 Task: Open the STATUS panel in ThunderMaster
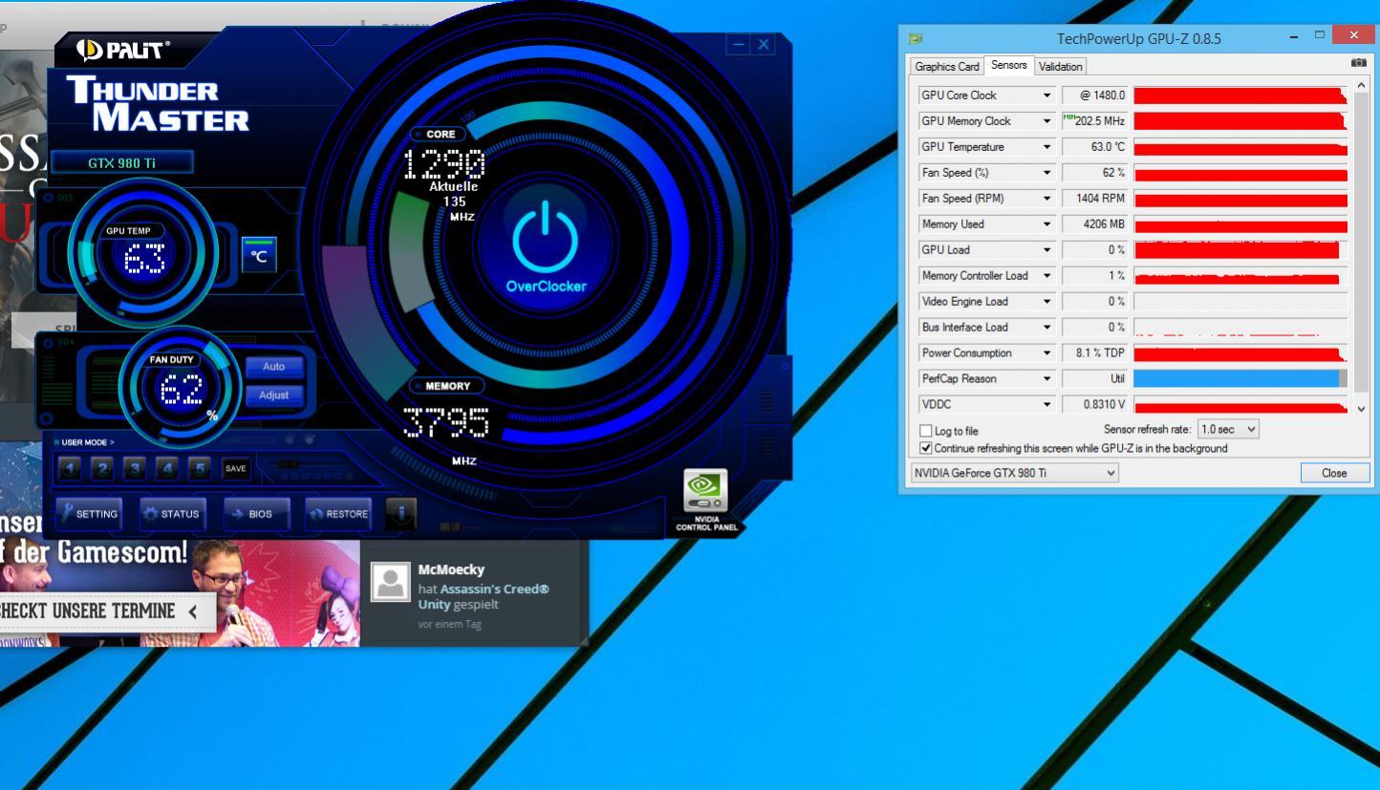point(172,514)
